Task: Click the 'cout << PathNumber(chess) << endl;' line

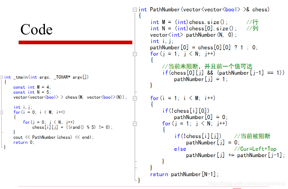Action: [53, 137]
